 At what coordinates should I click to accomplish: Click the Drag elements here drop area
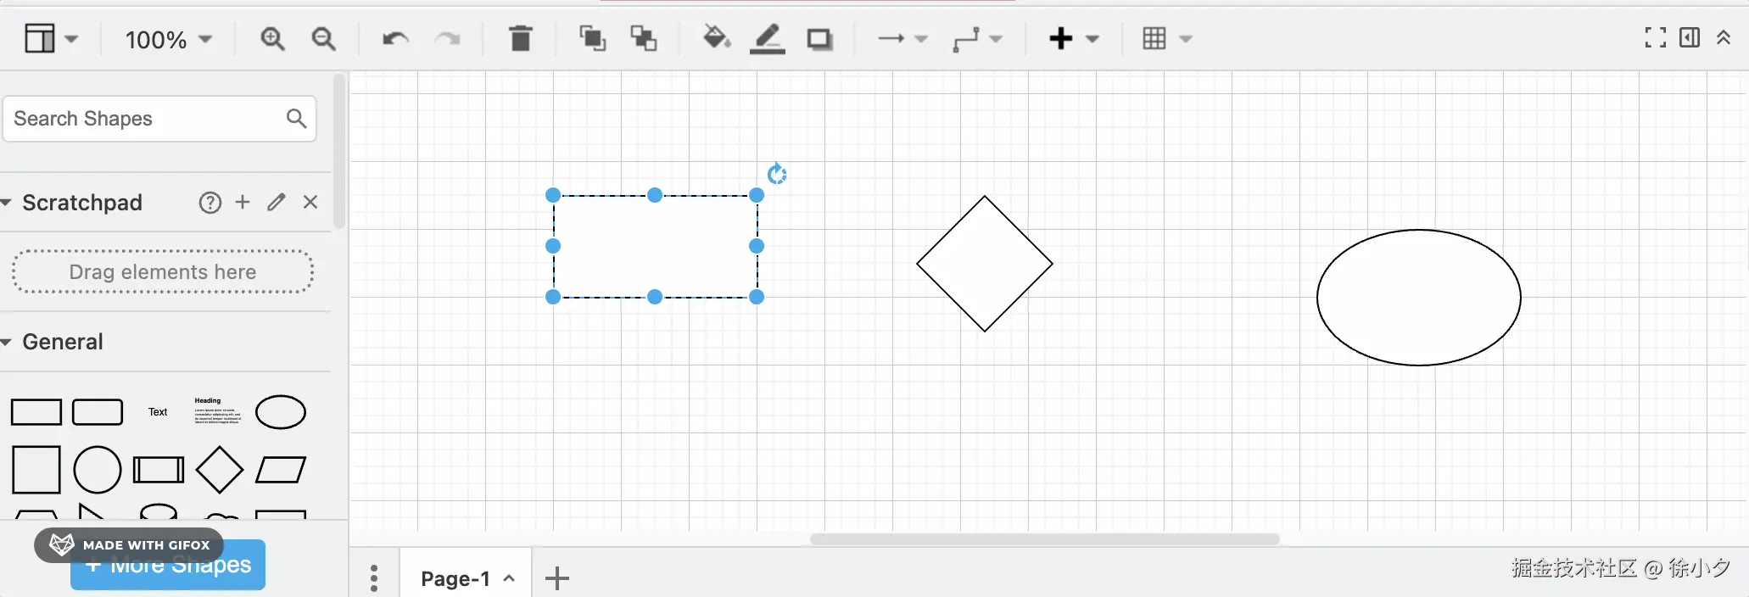[x=163, y=272]
